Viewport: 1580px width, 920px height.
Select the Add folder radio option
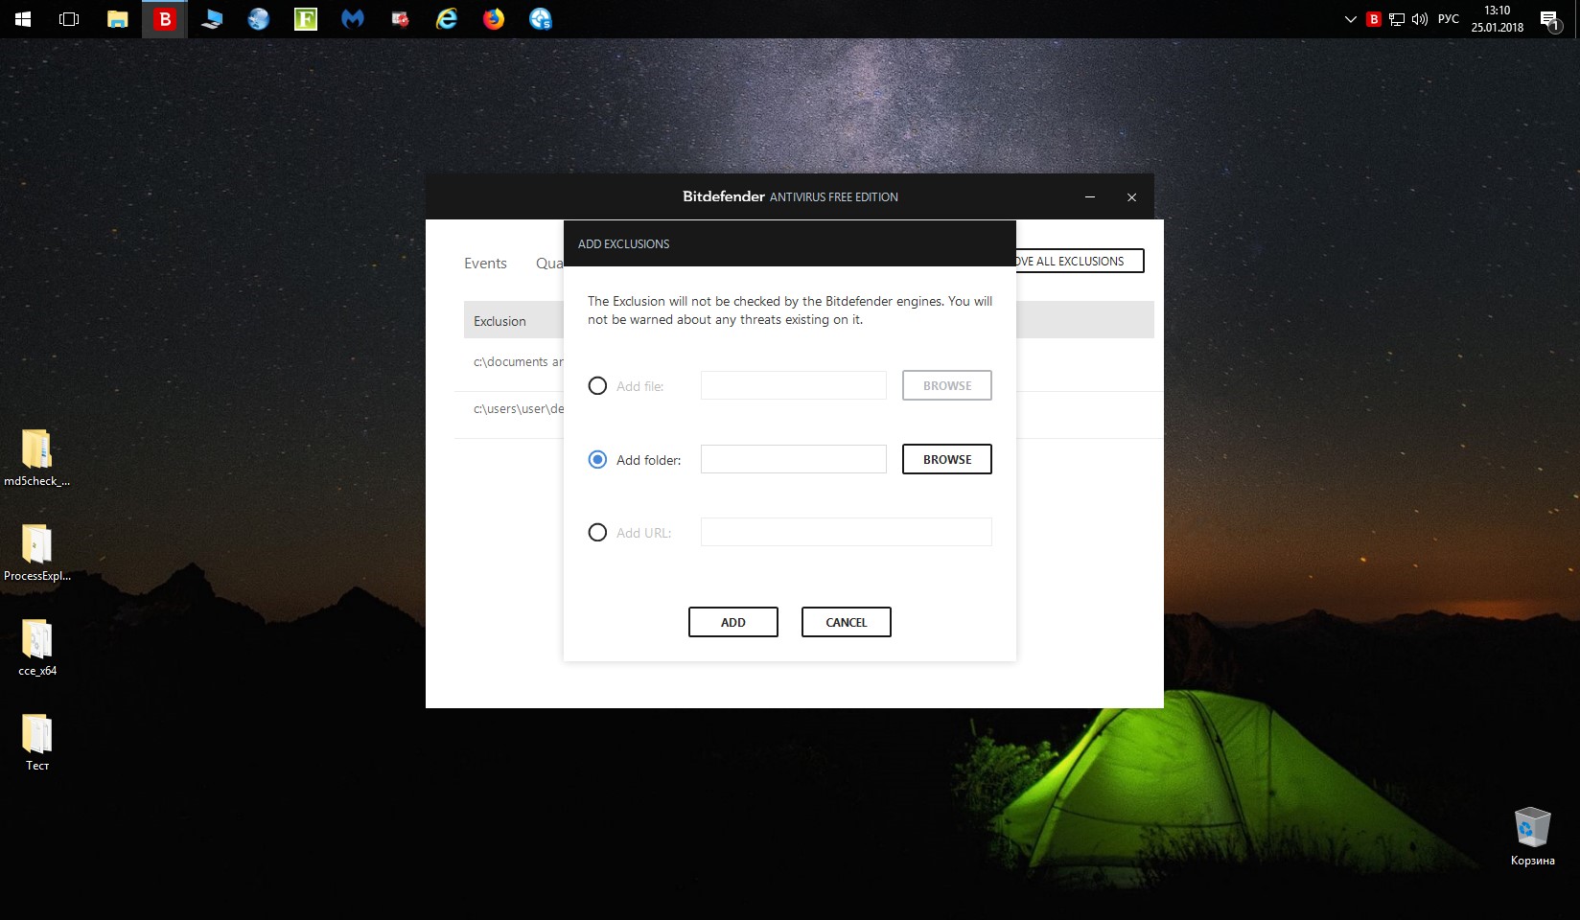(x=597, y=460)
